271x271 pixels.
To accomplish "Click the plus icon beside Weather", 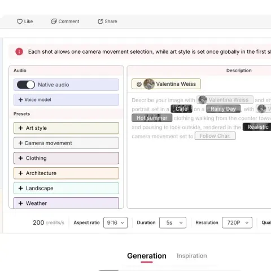I will coord(21,203).
